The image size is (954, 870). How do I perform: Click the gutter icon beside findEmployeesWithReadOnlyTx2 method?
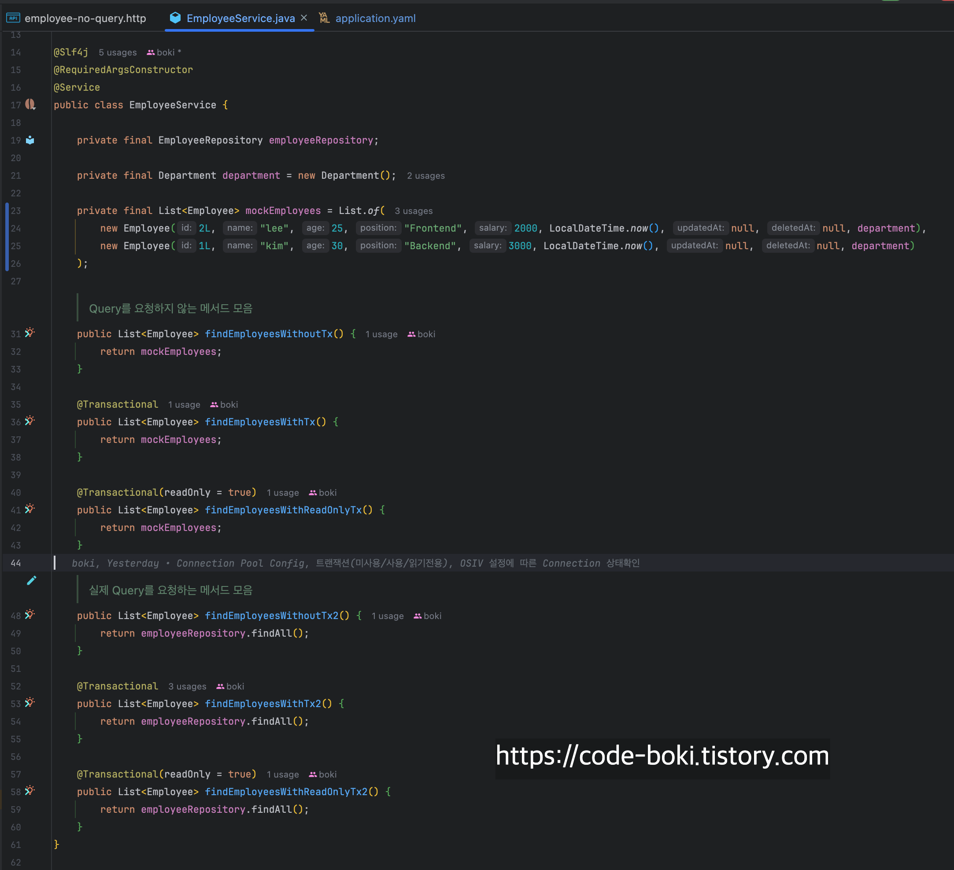pyautogui.click(x=30, y=790)
